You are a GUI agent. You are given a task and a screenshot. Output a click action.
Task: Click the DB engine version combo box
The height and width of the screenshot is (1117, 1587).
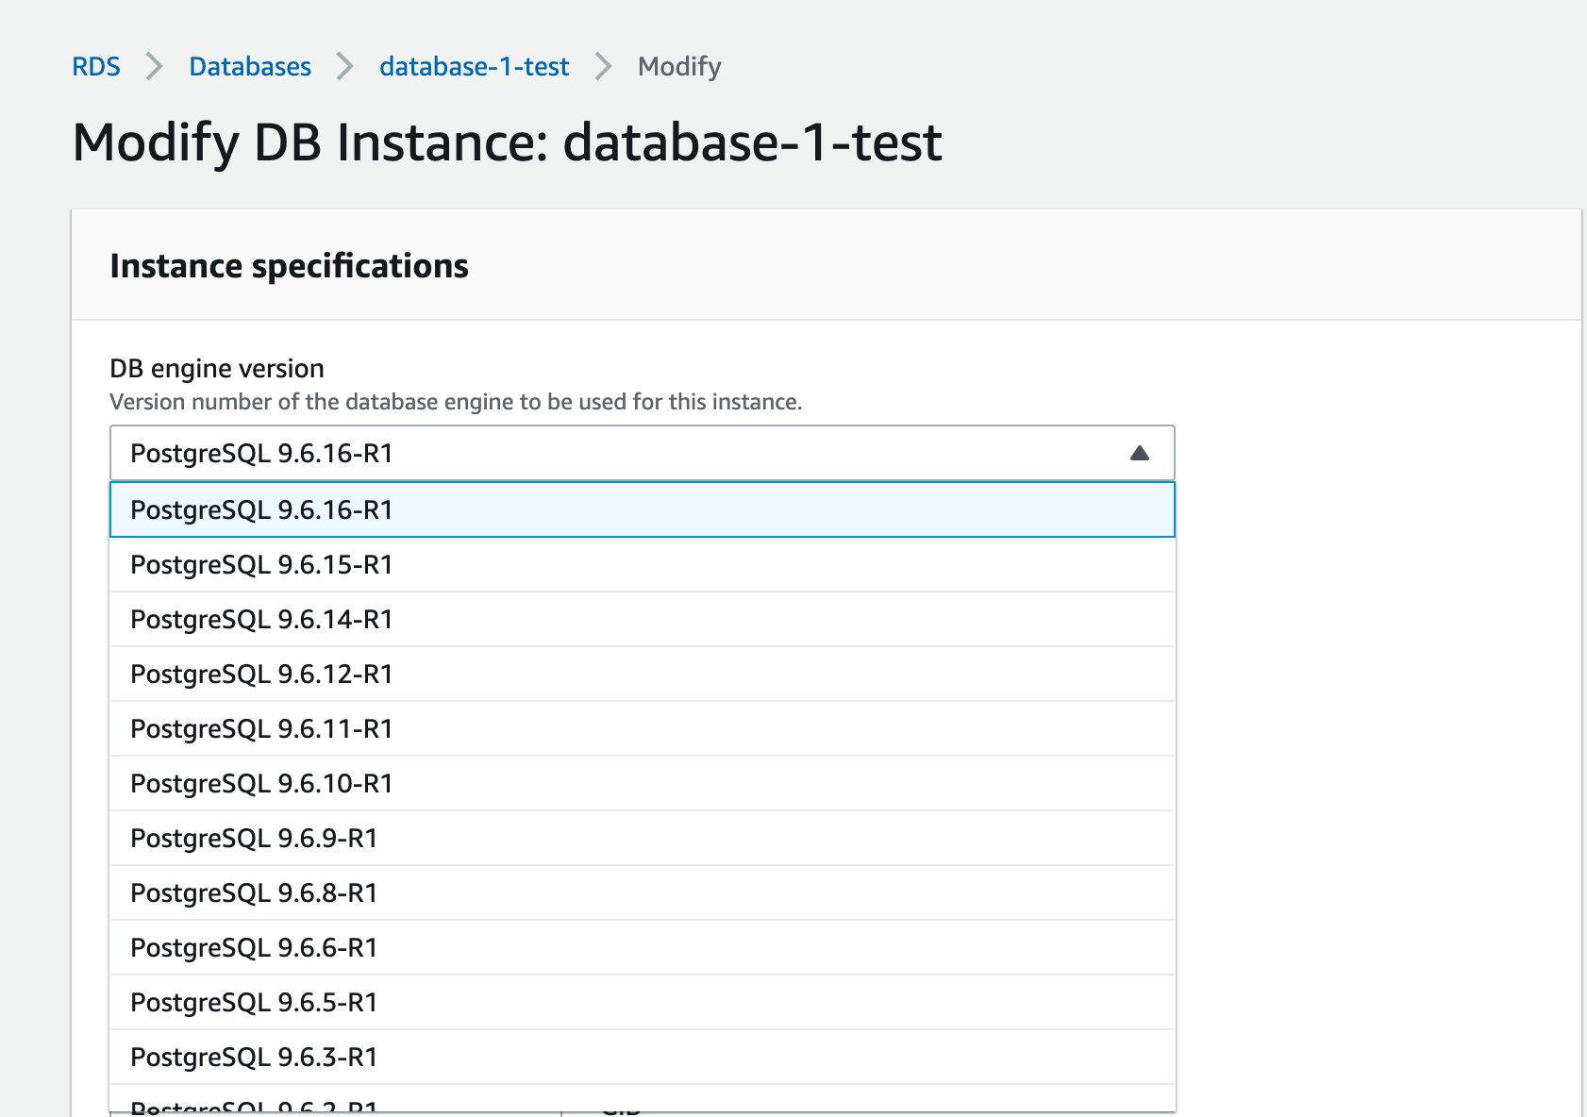tap(643, 454)
